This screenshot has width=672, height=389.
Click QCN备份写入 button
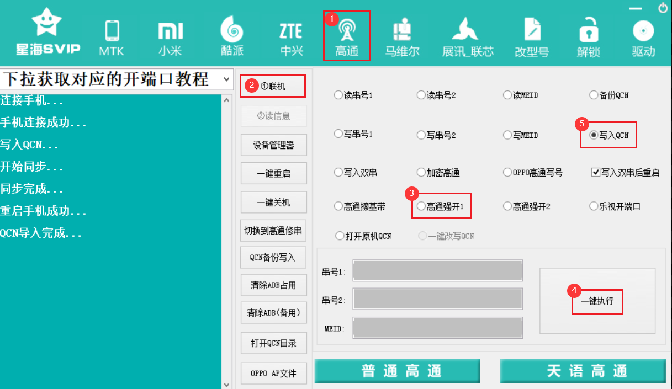(273, 258)
